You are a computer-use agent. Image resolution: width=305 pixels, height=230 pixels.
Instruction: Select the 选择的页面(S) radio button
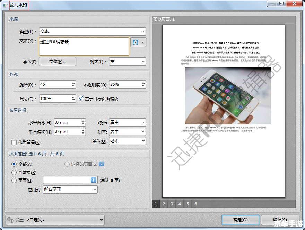(67, 164)
